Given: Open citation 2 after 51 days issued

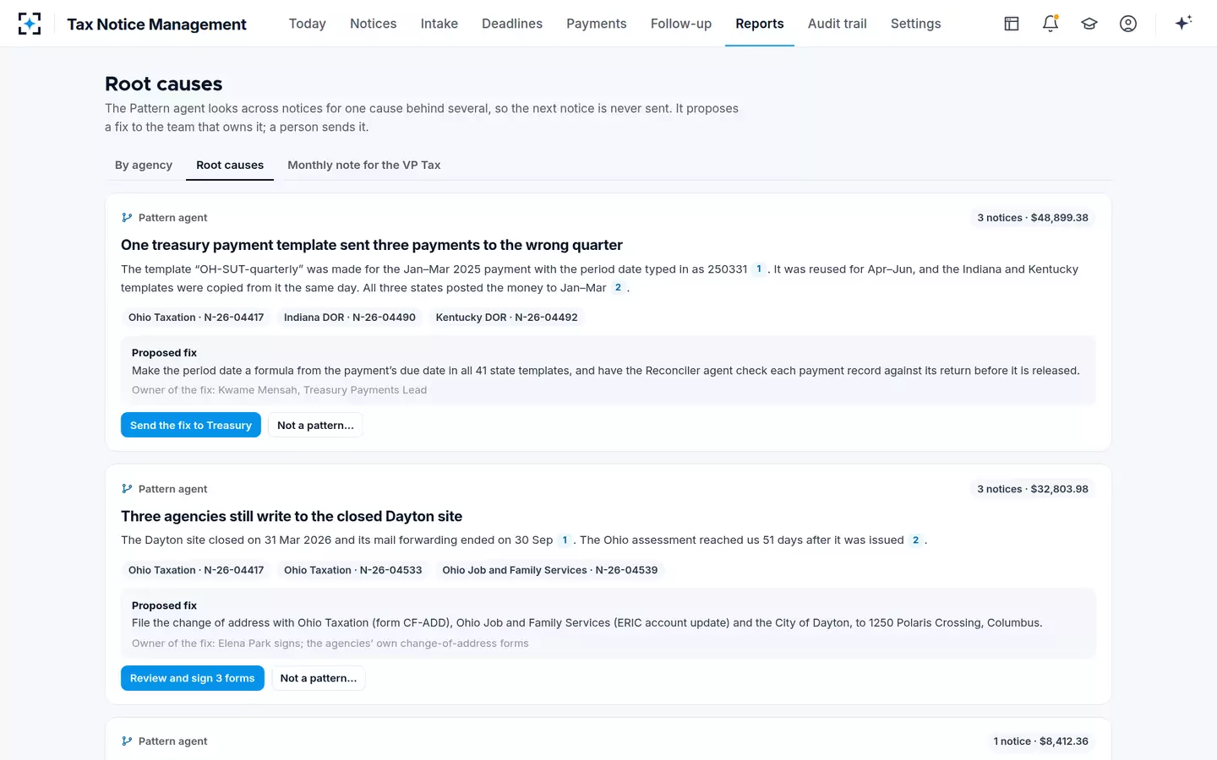Looking at the screenshot, I should [x=915, y=540].
